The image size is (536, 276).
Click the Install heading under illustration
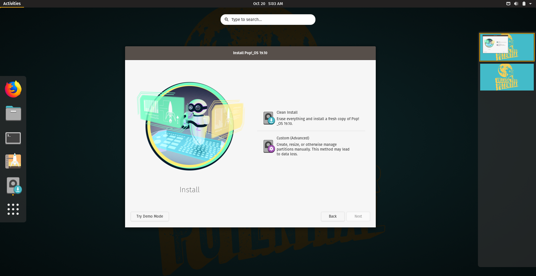(x=190, y=190)
